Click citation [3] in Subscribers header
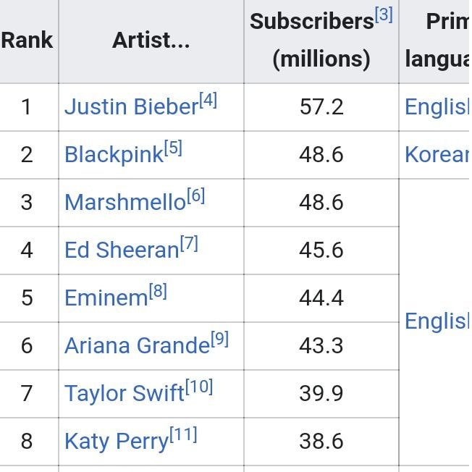Screen dimensions: 472x472 (x=384, y=14)
